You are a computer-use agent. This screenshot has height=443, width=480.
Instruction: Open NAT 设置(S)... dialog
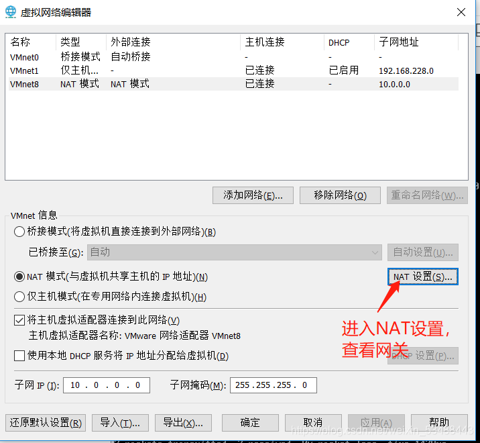423,277
